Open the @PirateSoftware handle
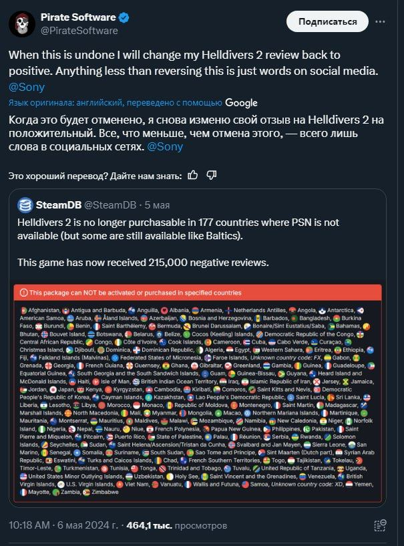Viewport: 404px width, 546px height. coord(79,31)
